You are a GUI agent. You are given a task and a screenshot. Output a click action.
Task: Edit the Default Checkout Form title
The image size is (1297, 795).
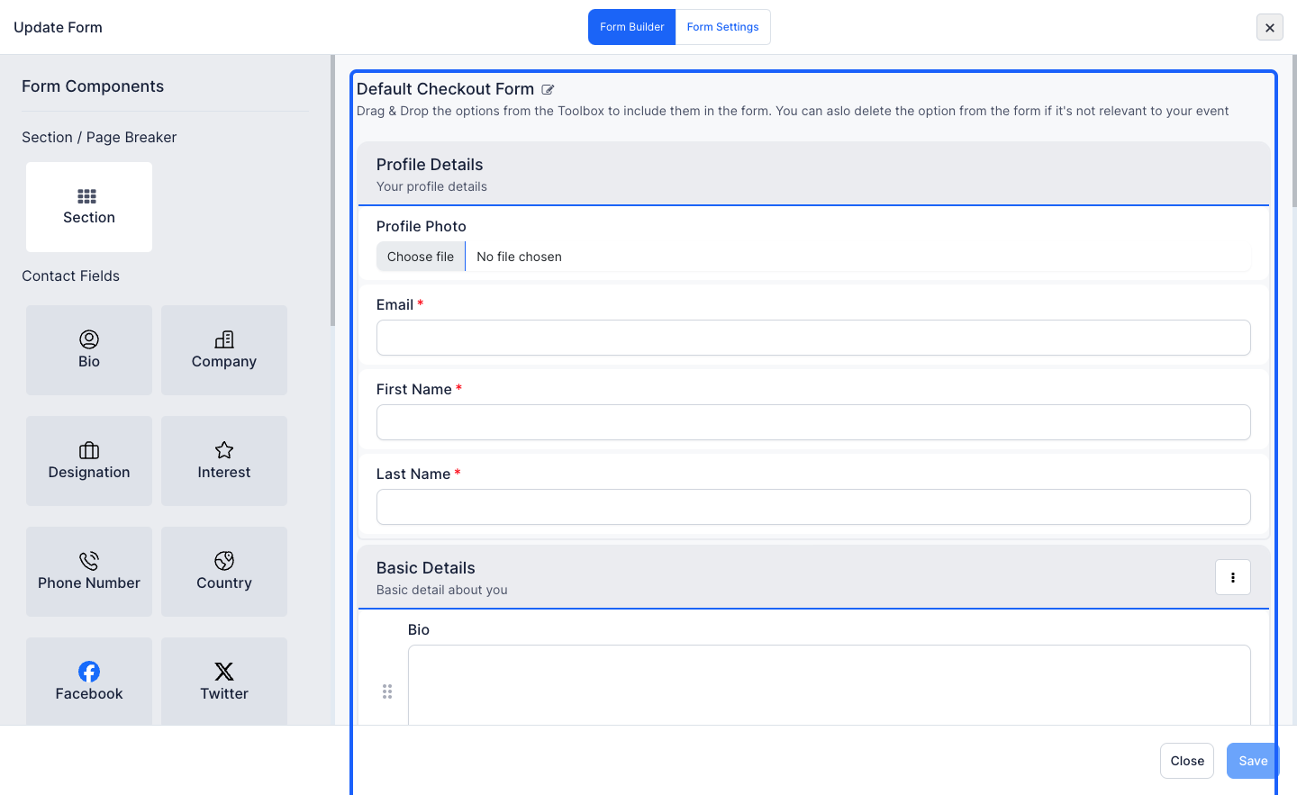coord(548,89)
